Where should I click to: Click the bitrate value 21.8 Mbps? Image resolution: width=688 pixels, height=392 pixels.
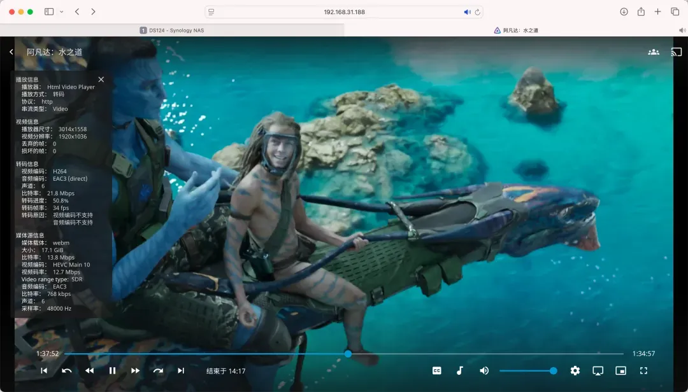tap(61, 193)
